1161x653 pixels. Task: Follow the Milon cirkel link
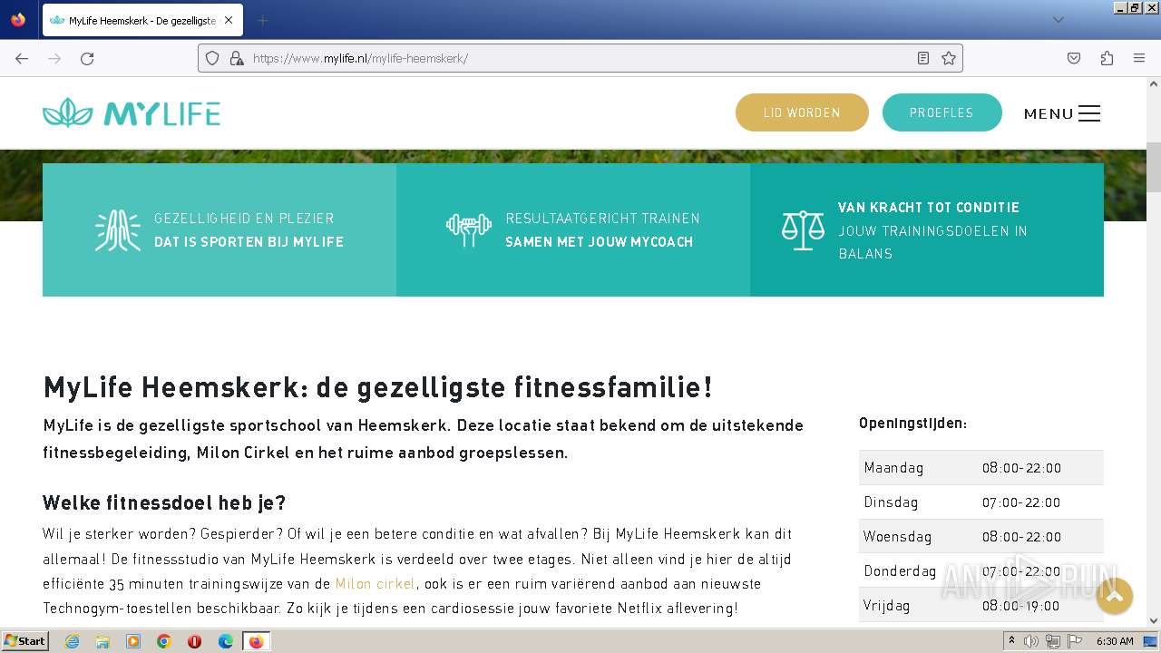[x=376, y=583]
